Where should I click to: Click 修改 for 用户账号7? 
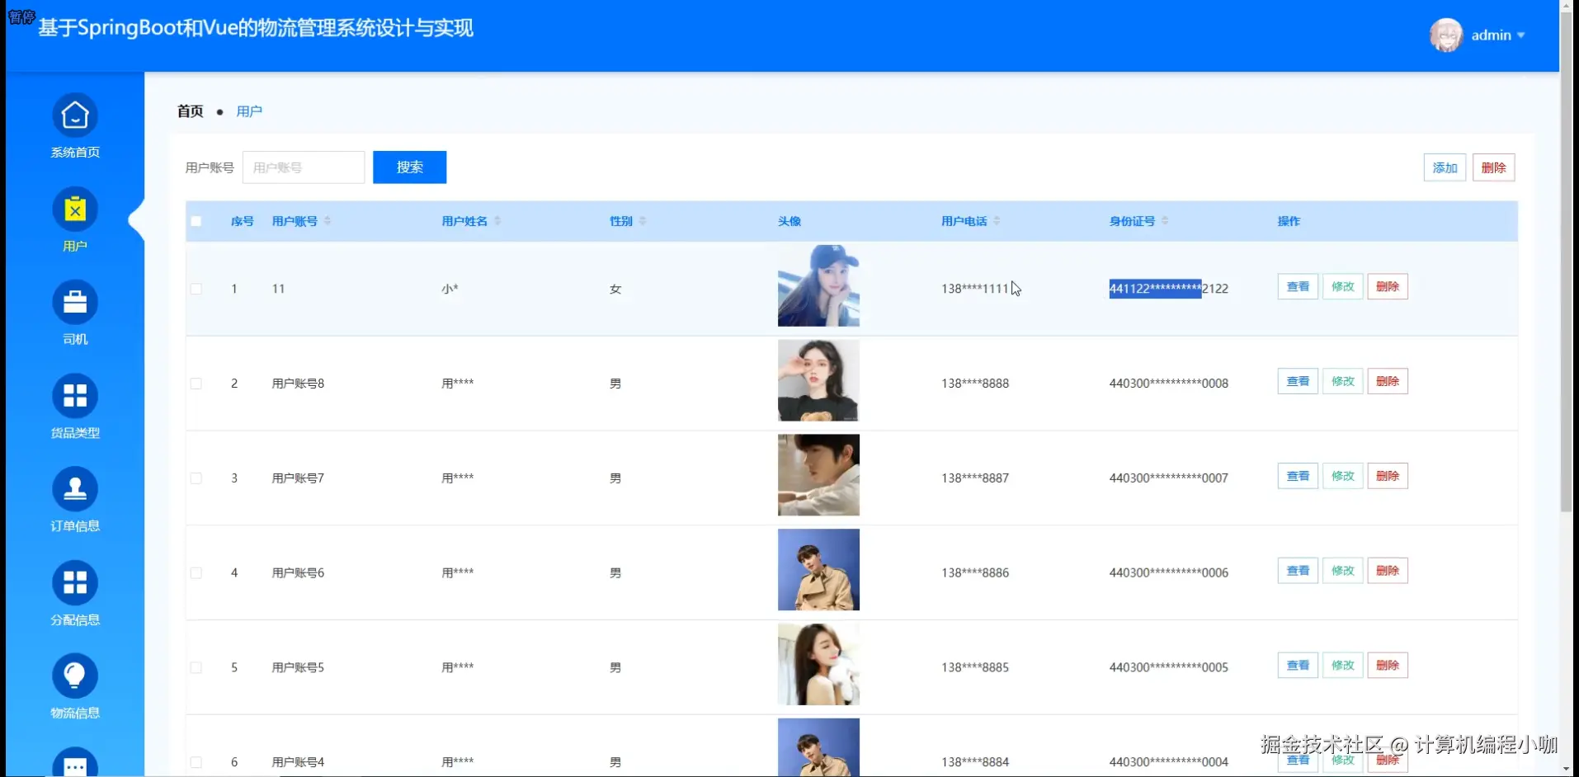(x=1343, y=477)
